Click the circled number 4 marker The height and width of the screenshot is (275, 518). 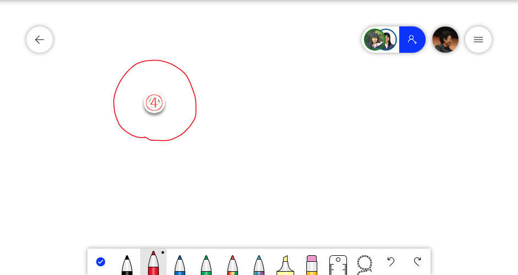(155, 103)
